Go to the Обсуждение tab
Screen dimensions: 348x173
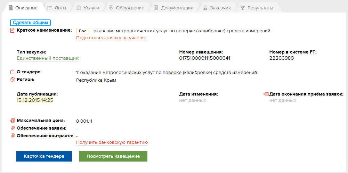click(x=127, y=8)
